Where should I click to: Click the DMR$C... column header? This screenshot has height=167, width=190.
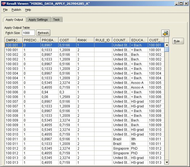14,40
